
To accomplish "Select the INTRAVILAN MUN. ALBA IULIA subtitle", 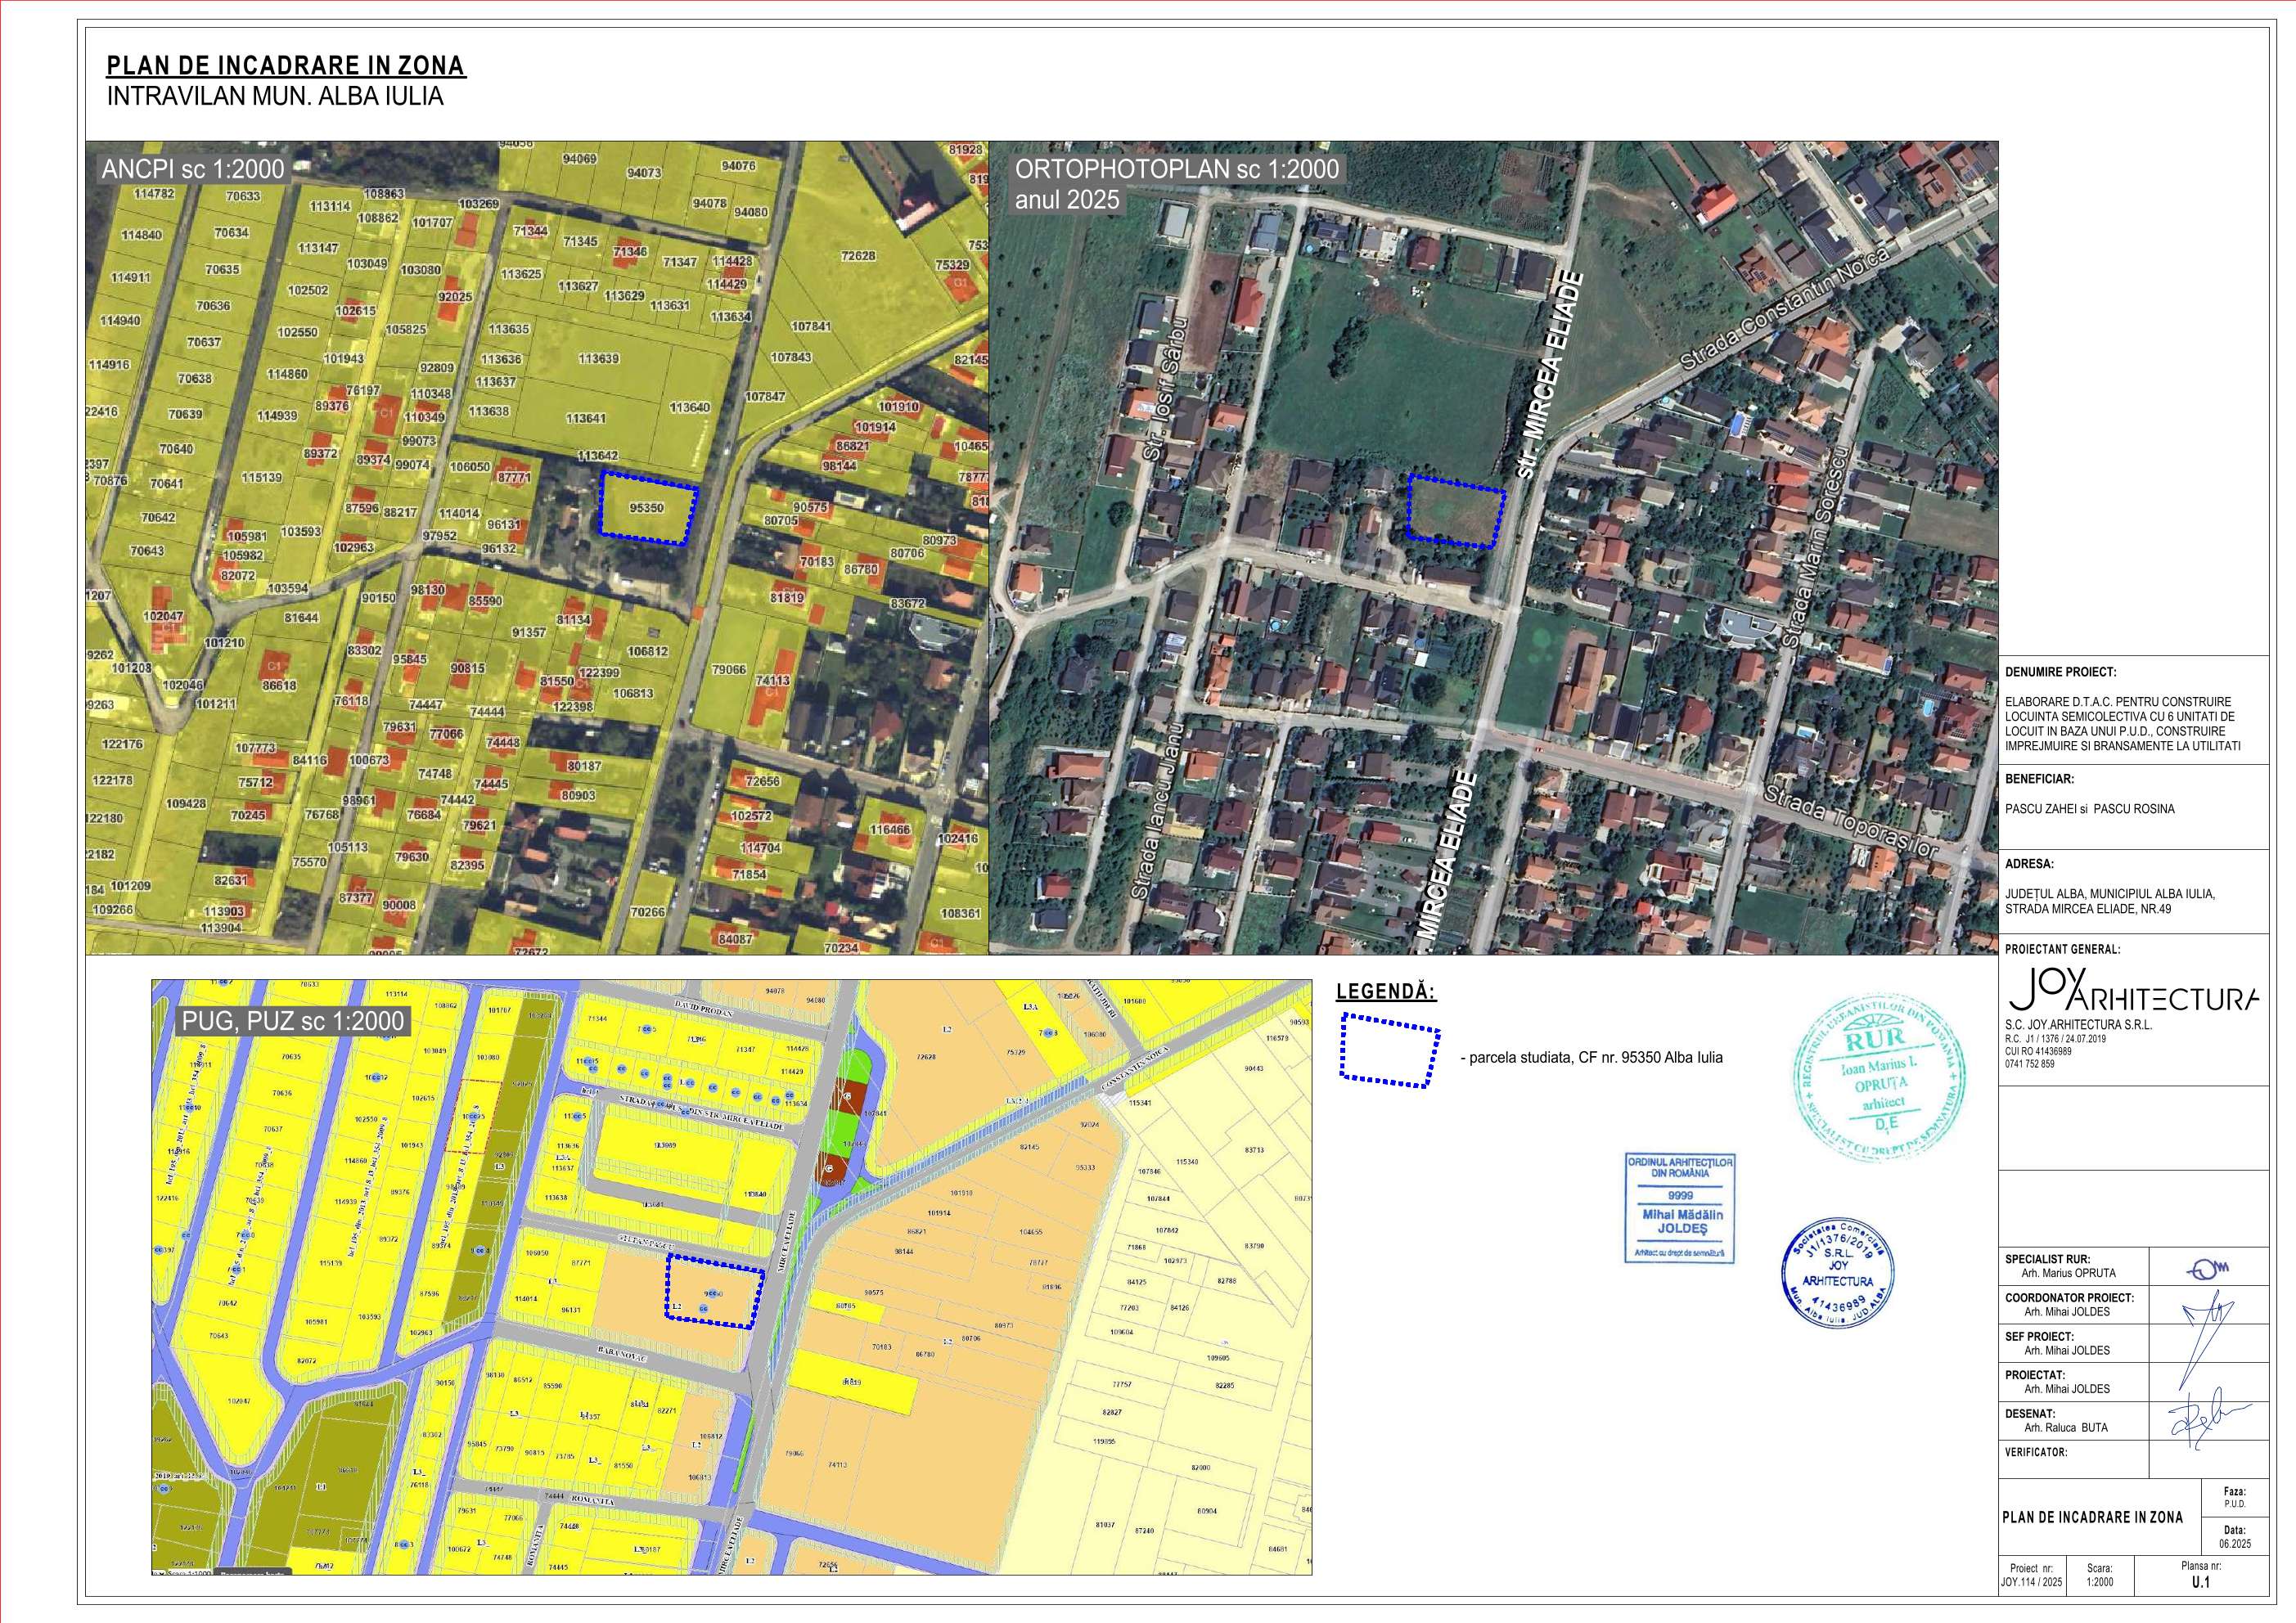I will pyautogui.click(x=274, y=97).
